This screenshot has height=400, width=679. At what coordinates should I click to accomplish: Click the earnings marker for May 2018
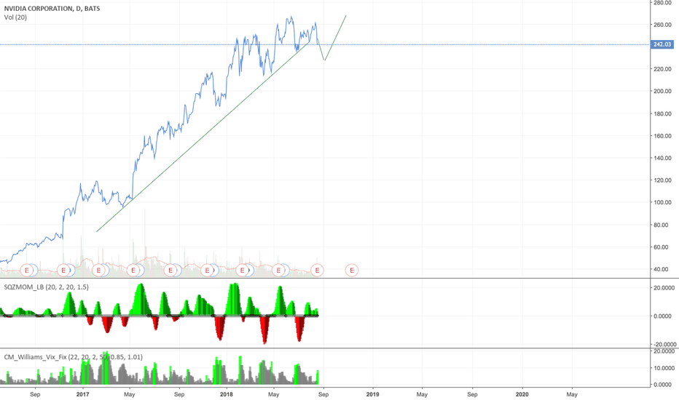(x=278, y=271)
